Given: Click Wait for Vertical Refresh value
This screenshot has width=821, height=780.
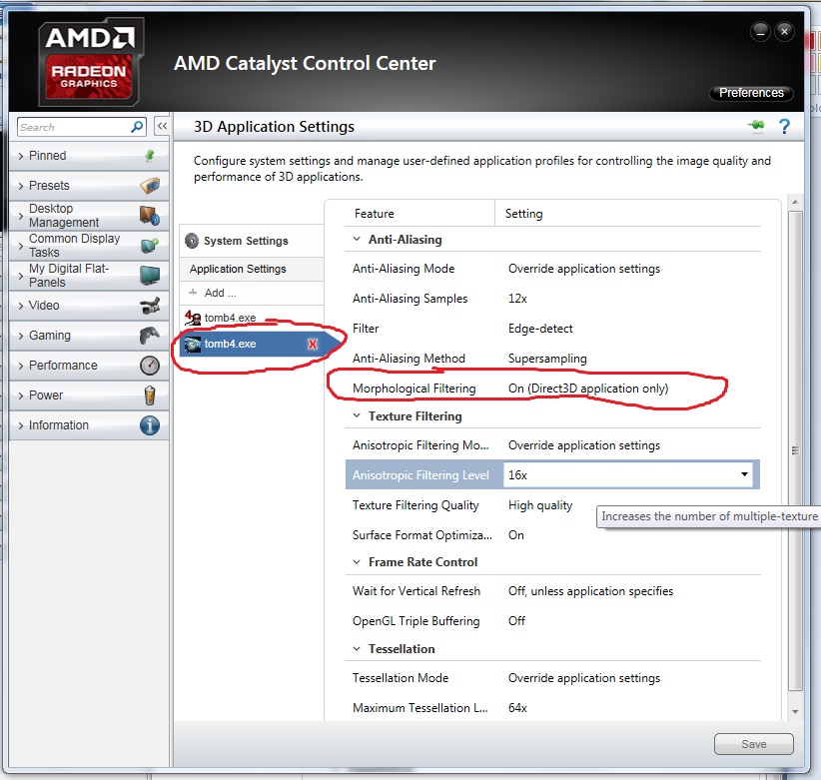Looking at the screenshot, I should coord(590,591).
